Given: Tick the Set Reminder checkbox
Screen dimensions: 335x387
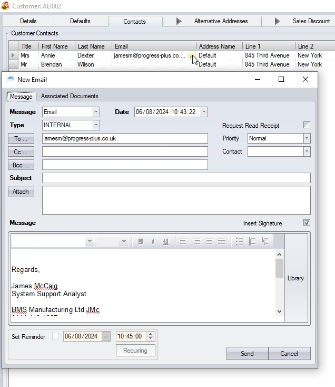Looking at the screenshot, I should [56, 336].
